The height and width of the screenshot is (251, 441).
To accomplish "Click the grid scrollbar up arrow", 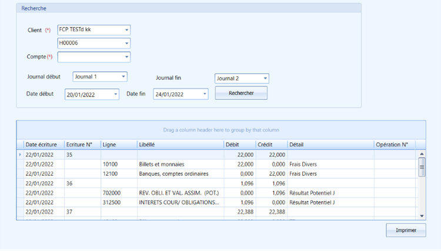I will click(x=422, y=154).
